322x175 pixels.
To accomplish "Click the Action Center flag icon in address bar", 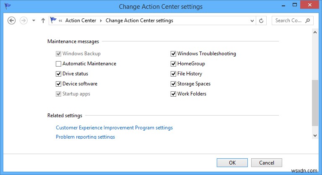I will (x=53, y=20).
